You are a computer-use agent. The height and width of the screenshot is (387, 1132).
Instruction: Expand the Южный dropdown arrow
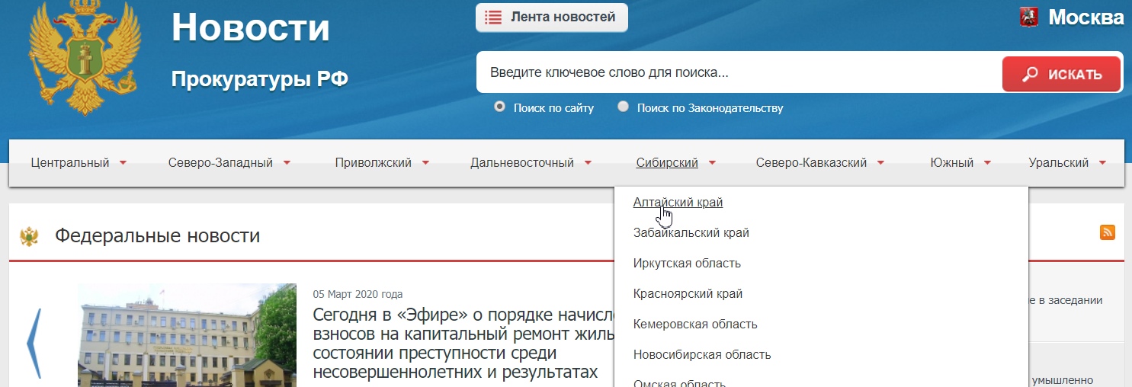coord(987,162)
